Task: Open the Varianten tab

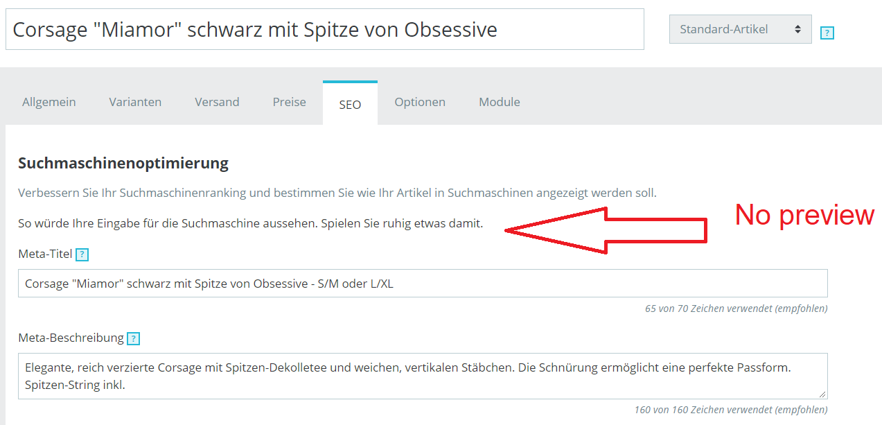Action: (135, 102)
